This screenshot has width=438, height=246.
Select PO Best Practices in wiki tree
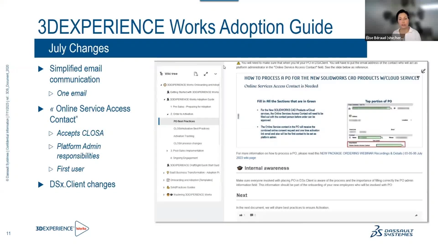(x=189, y=121)
